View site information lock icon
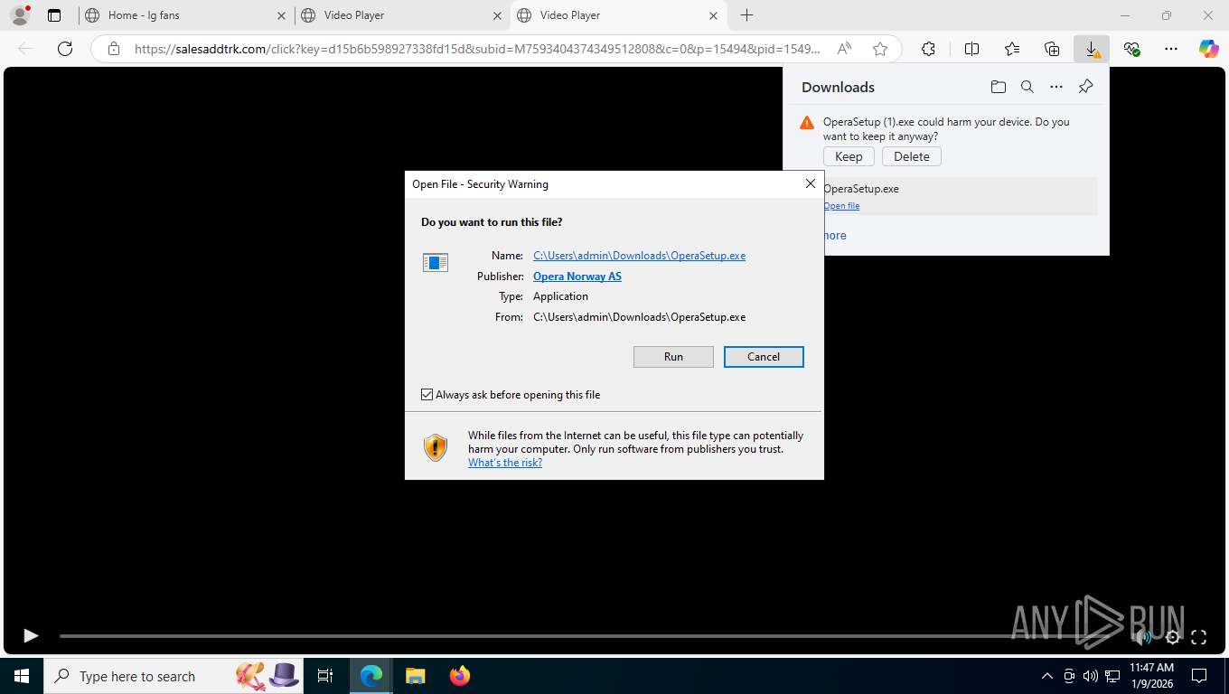Viewport: 1229px width, 694px height. click(x=114, y=49)
